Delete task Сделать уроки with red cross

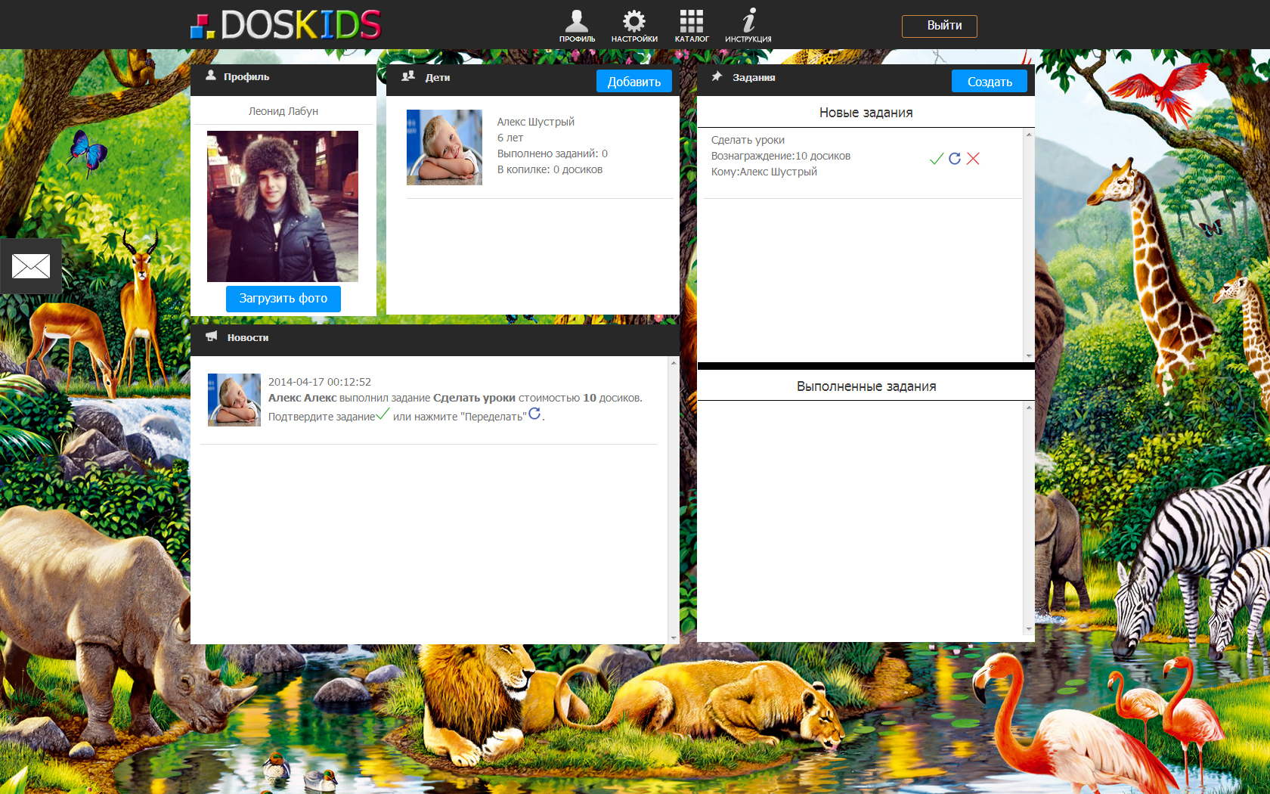coord(973,158)
